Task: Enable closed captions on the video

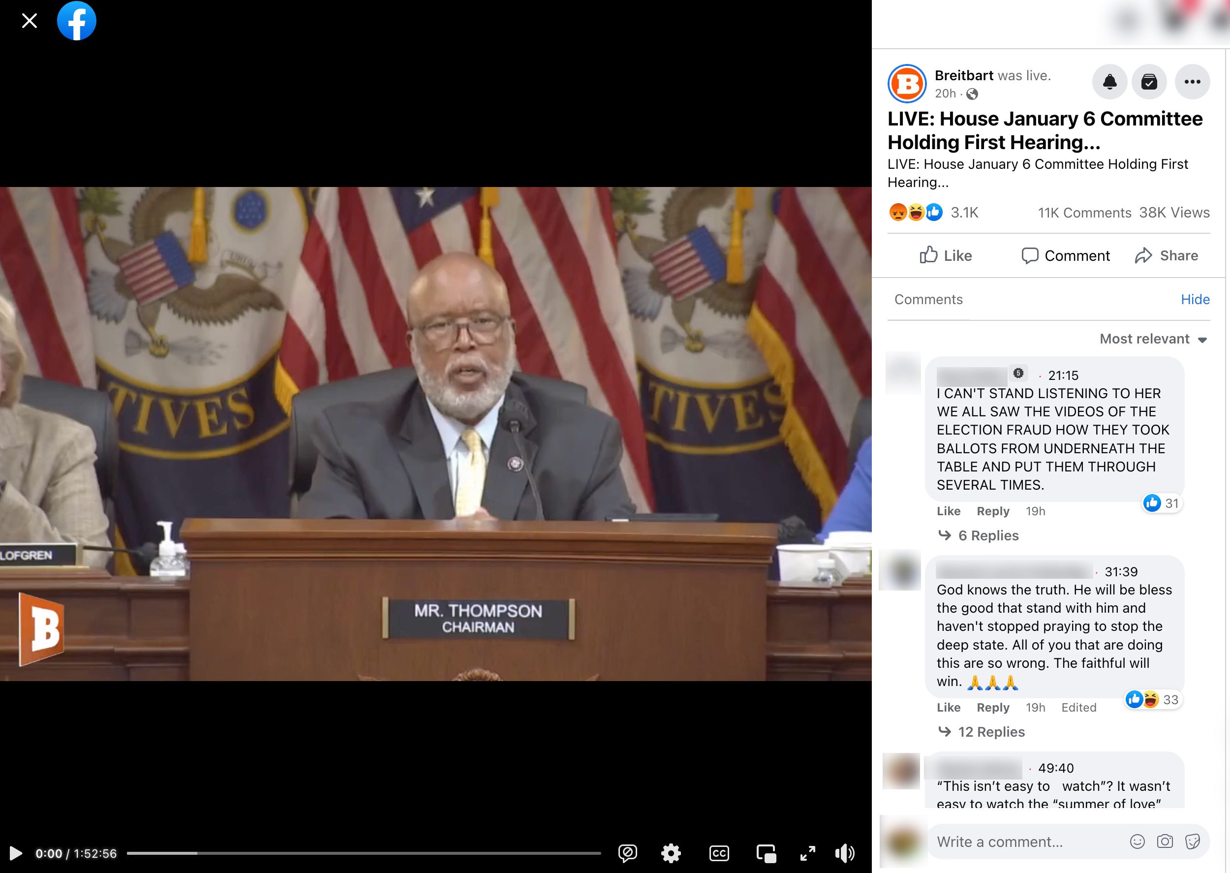Action: tap(719, 853)
